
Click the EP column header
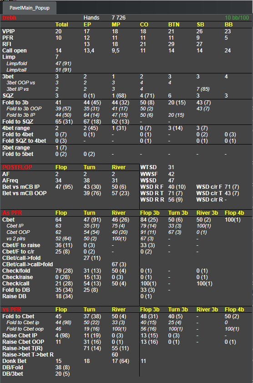[x=87, y=25]
